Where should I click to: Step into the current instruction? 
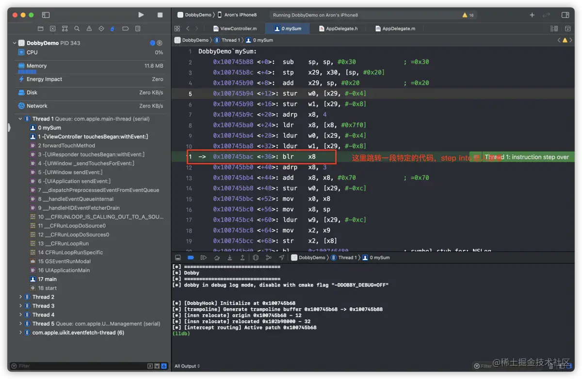coord(229,258)
